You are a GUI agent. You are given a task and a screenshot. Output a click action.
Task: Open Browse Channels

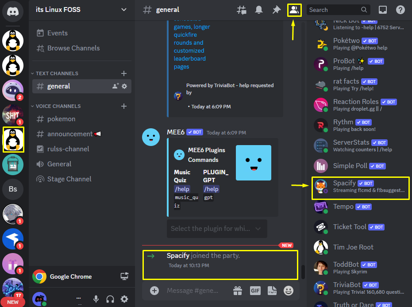(x=82, y=48)
